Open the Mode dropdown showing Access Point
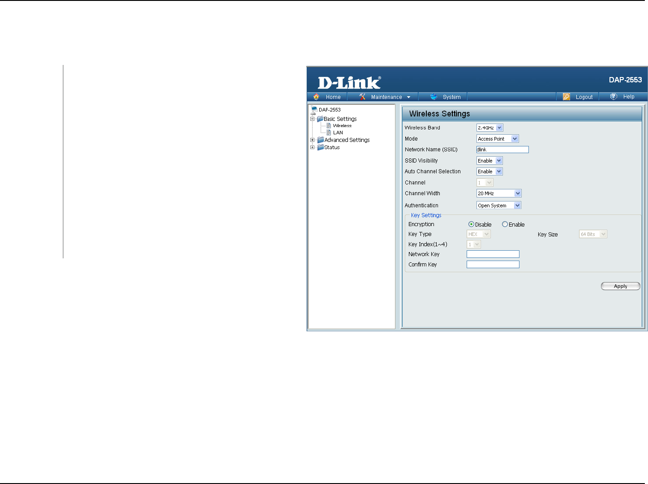 pos(498,139)
